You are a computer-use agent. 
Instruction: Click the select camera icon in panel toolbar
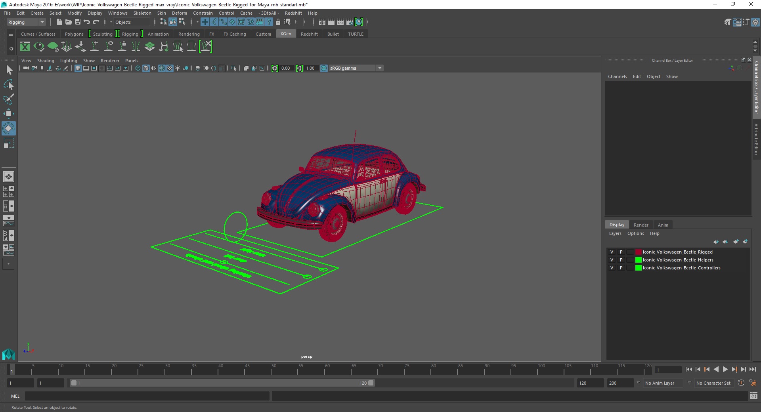(x=26, y=68)
